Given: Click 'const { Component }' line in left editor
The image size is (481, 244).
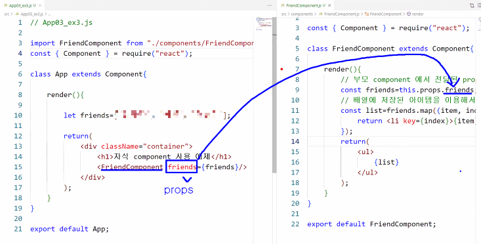Looking at the screenshot, I should 112,54.
